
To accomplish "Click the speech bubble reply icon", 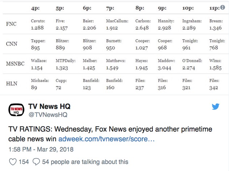I will click(36, 162).
